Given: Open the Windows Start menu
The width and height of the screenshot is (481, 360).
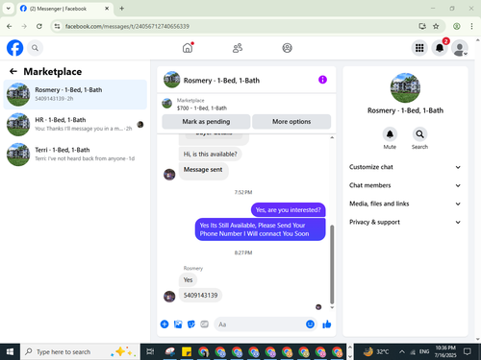Looking at the screenshot, I should (x=10, y=351).
